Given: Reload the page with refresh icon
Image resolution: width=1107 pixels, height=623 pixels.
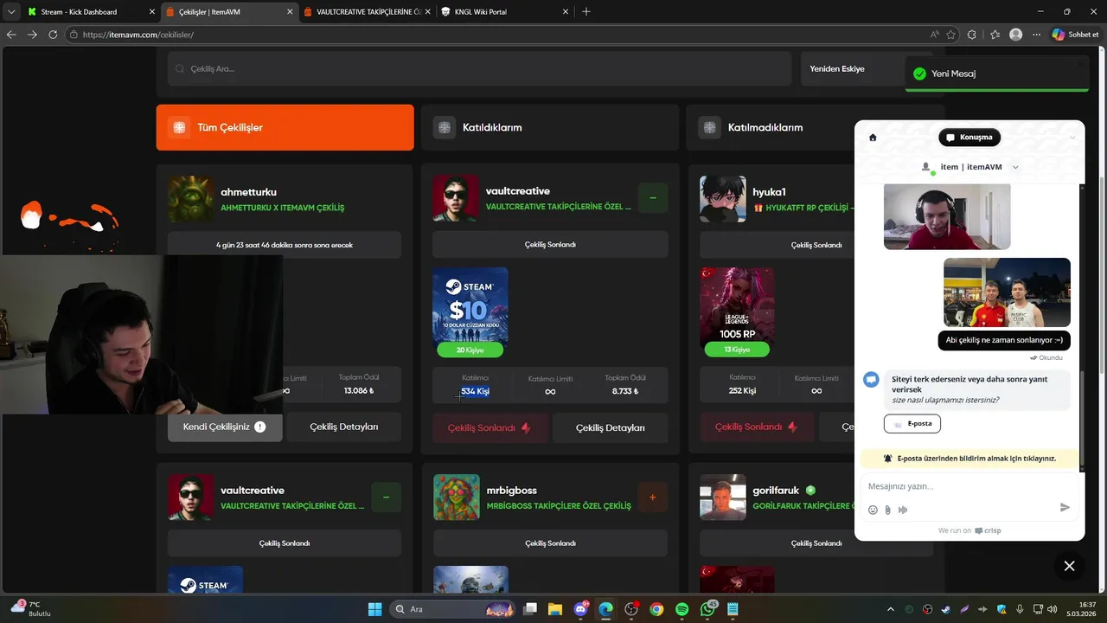Looking at the screenshot, I should 53,35.
